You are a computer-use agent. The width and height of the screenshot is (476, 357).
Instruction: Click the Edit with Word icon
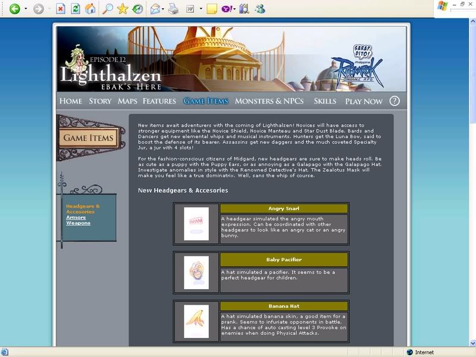coord(190,9)
